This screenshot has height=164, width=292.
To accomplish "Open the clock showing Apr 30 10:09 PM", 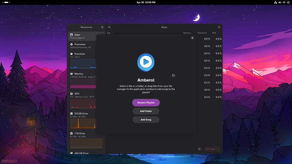I will [146, 3].
